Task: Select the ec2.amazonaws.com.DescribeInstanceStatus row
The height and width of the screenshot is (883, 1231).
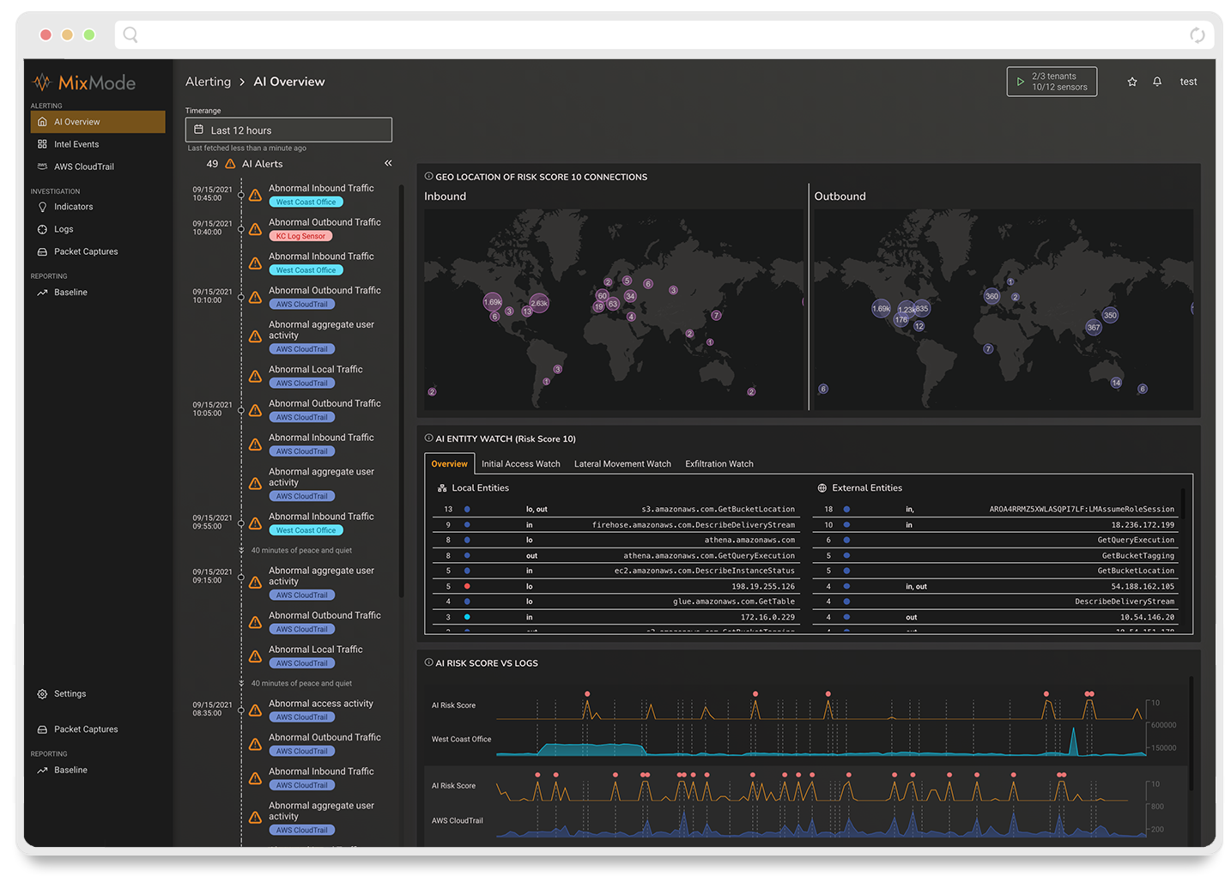Action: pyautogui.click(x=616, y=571)
